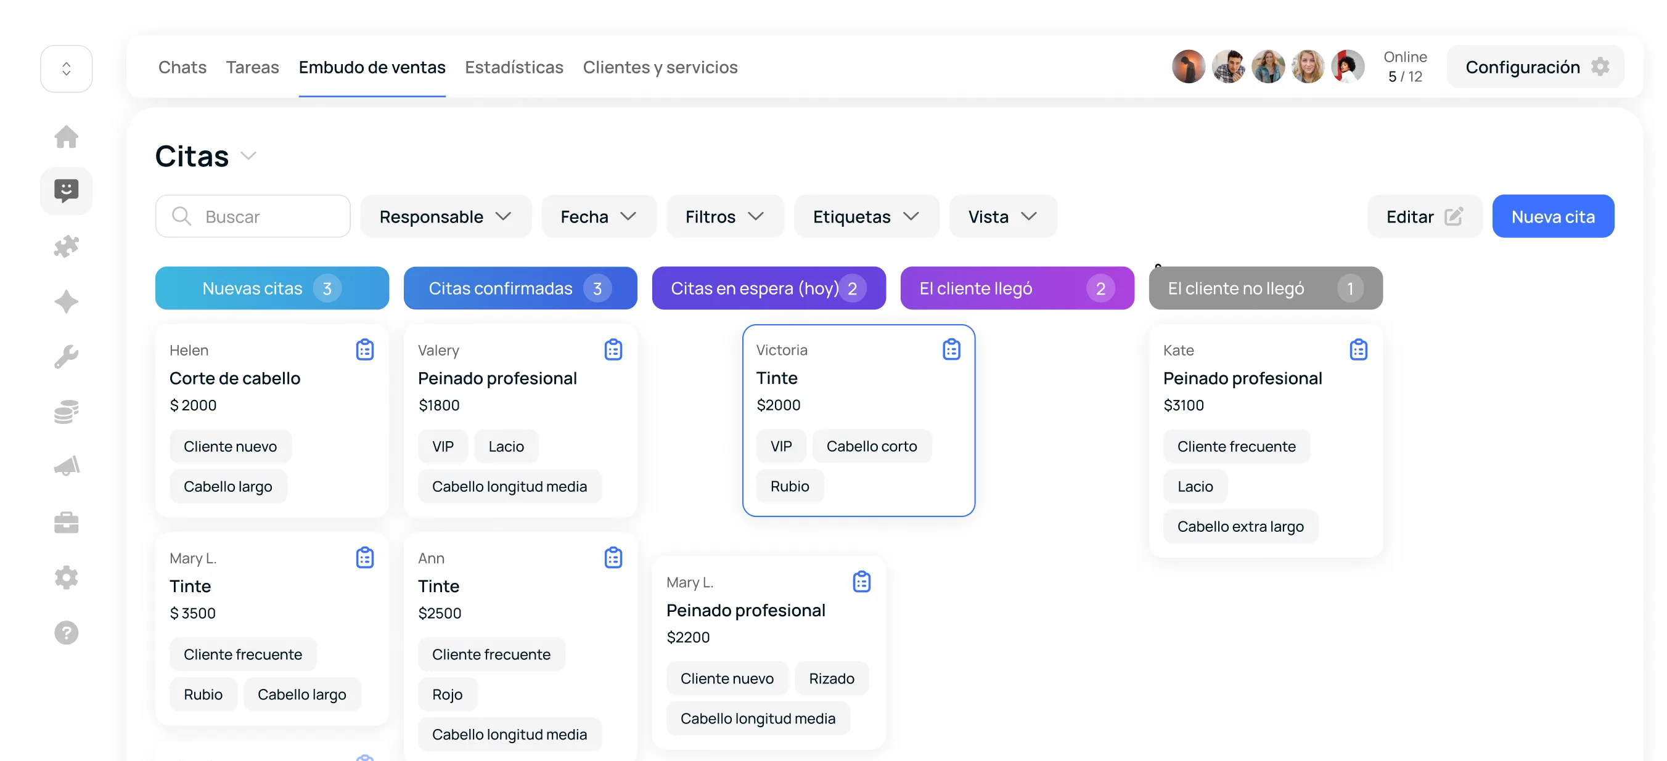Click the Nueva cita button
This screenshot has width=1667, height=761.
[x=1552, y=217]
